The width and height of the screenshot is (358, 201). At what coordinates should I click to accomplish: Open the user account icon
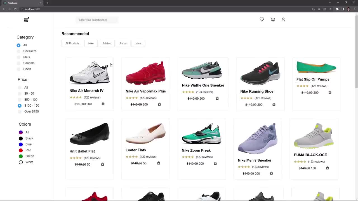[283, 20]
